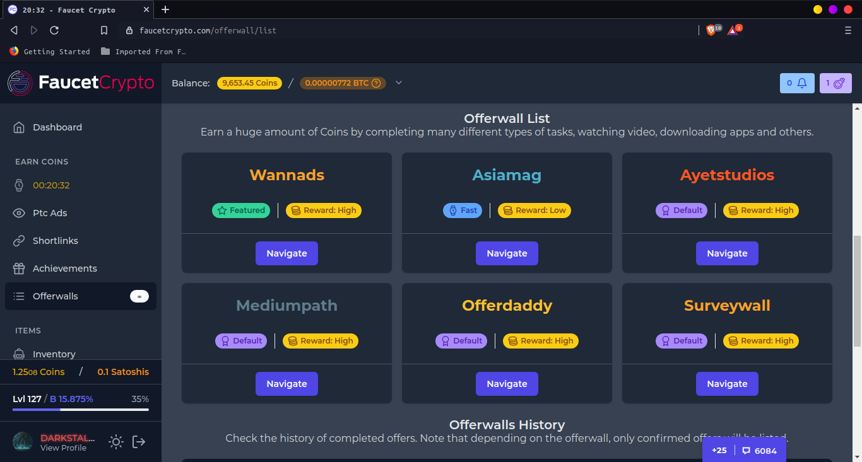Click Navigate under Surveywall
Image resolution: width=862 pixels, height=462 pixels.
point(727,384)
